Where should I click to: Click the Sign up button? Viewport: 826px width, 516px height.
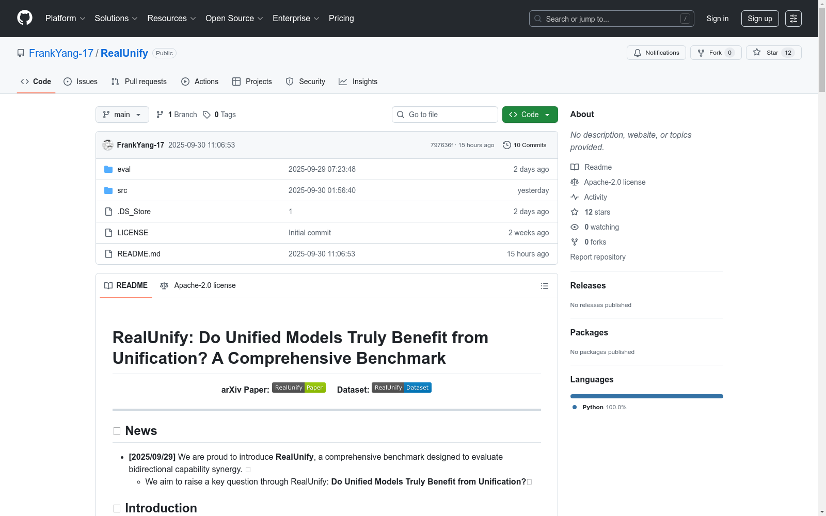tap(760, 19)
